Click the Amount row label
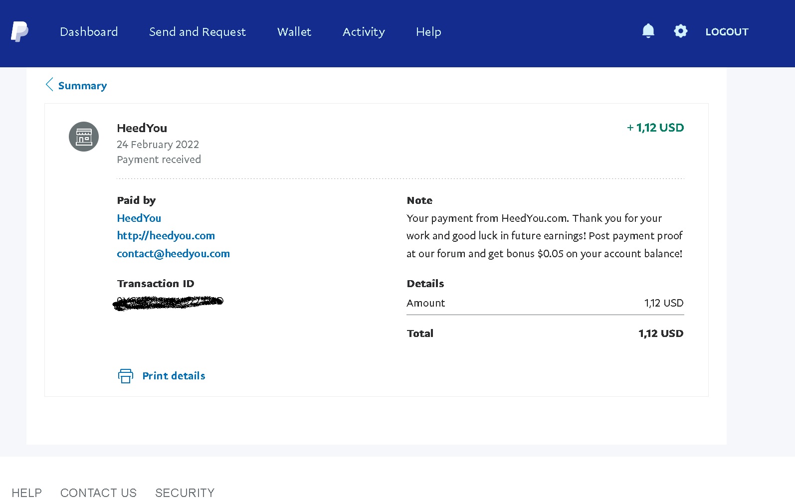 click(x=425, y=303)
